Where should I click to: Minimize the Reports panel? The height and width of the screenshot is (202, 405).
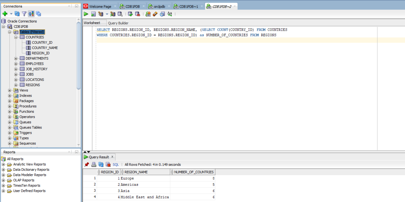click(77, 152)
